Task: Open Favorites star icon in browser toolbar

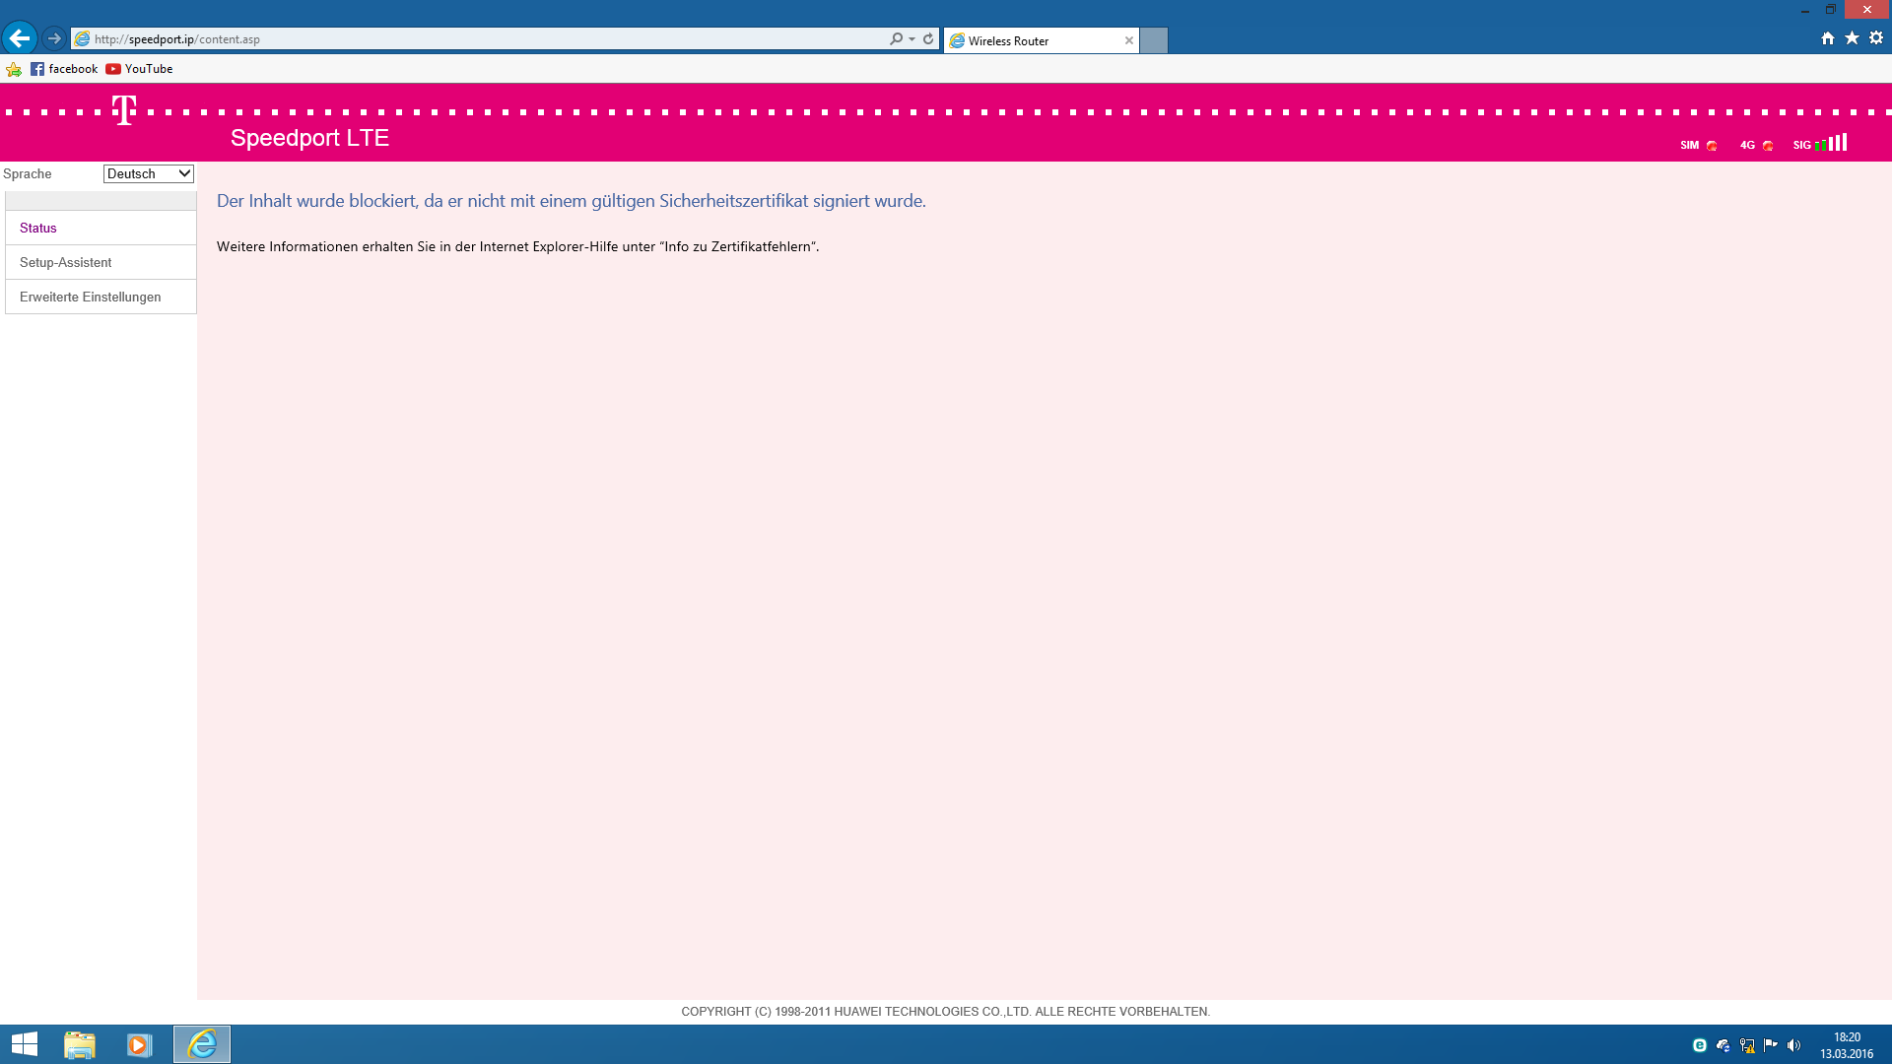Action: [1852, 38]
